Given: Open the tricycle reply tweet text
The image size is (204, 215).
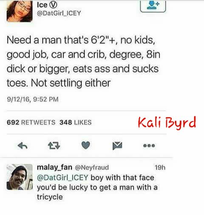Looking at the screenshot, I should click(x=97, y=187).
